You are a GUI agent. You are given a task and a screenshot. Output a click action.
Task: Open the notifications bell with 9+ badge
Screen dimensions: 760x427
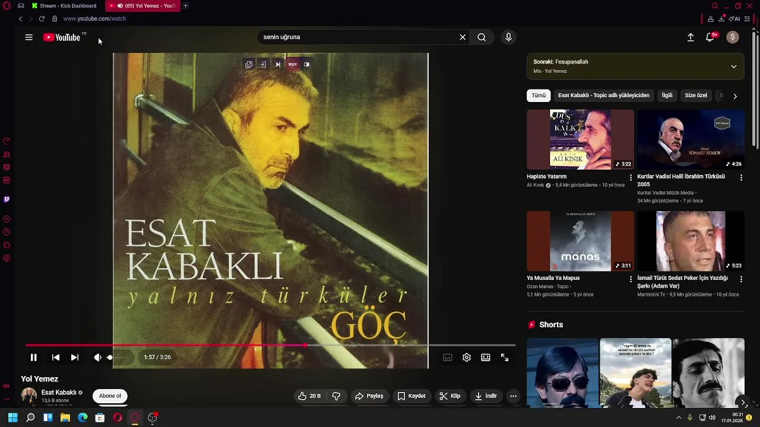coord(710,37)
